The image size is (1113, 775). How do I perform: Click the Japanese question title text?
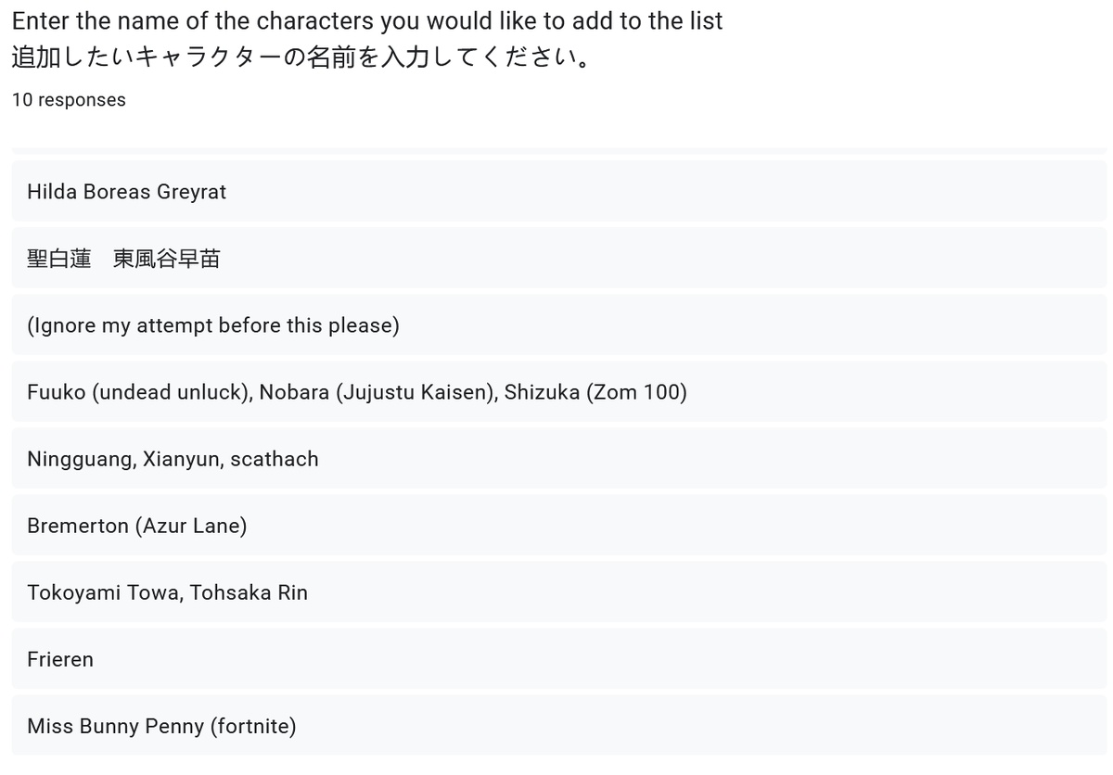click(x=301, y=58)
